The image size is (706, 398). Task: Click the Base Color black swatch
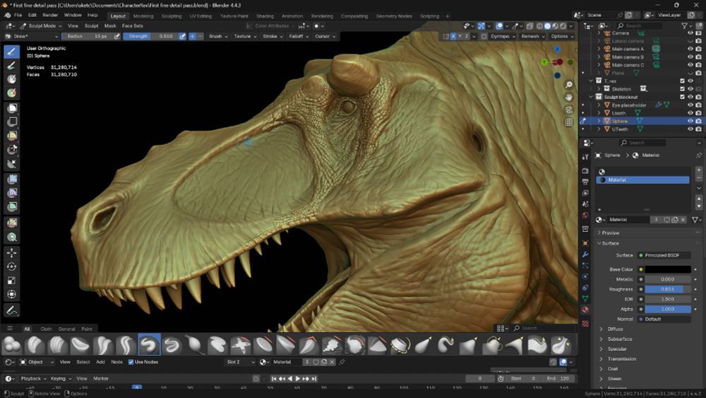pyautogui.click(x=668, y=269)
